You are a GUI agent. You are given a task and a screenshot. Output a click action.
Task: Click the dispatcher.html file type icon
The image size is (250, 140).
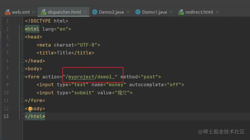tap(43, 12)
